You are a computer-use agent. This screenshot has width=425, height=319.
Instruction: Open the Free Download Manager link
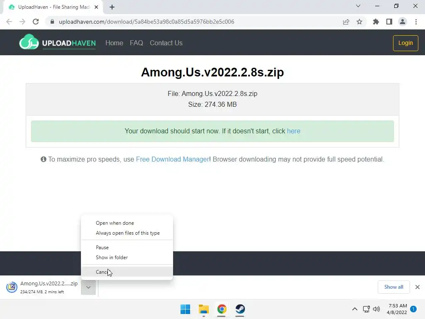click(172, 159)
